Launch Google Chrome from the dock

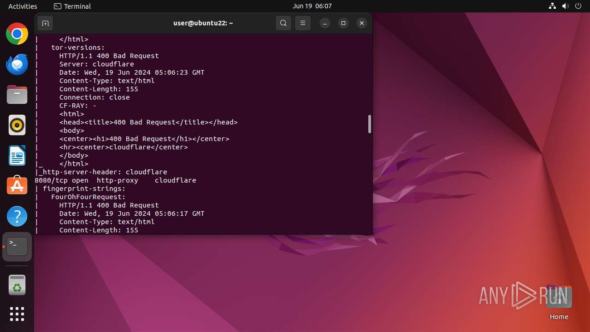[17, 34]
